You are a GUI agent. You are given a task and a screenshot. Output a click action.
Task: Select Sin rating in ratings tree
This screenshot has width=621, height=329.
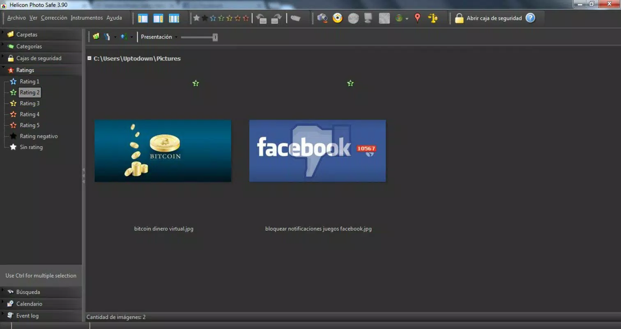click(x=31, y=147)
